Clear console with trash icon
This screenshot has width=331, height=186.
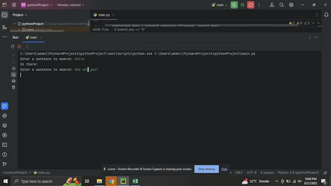[14, 87]
